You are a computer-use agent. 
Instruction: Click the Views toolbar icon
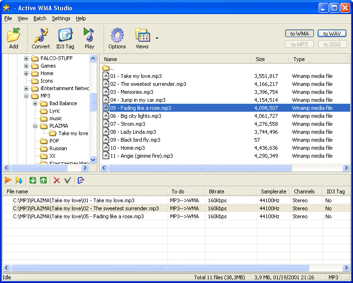(142, 35)
